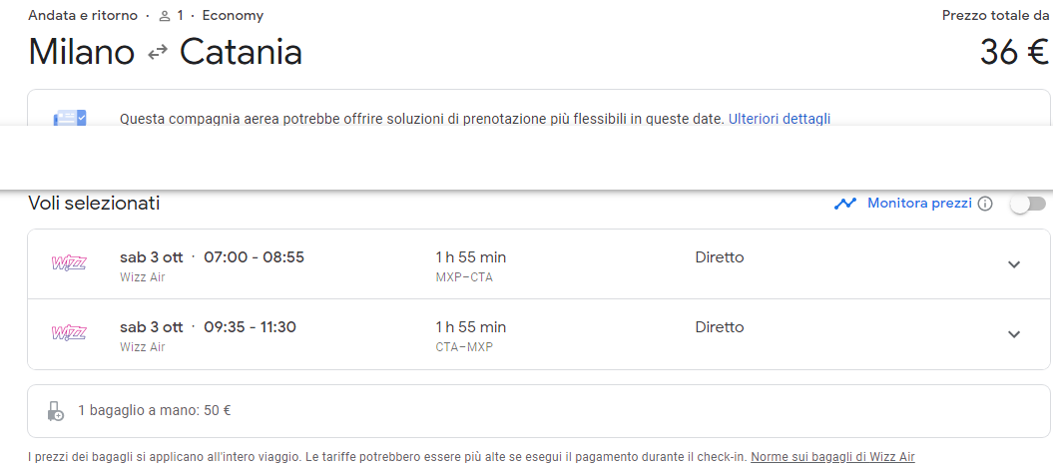Expand the 07:00 - 08:55 flight details
The image size is (1053, 472).
point(1014,264)
